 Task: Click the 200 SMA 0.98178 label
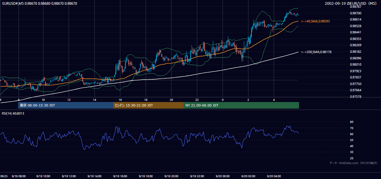[316, 52]
